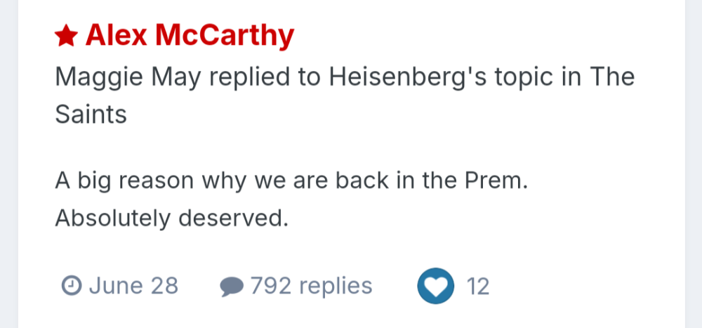The width and height of the screenshot is (702, 328).
Task: Click the red star icon beside Alex McCarthy
Action: tap(65, 36)
